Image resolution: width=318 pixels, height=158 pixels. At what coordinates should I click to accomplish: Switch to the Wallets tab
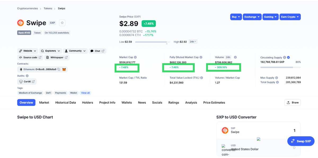[x=127, y=103]
